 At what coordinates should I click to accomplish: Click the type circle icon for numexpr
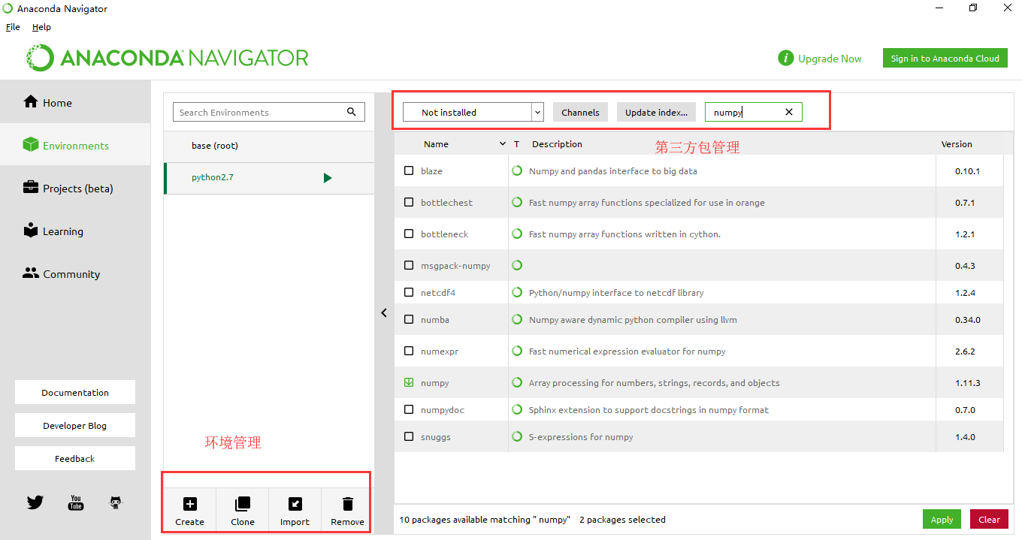(x=517, y=351)
